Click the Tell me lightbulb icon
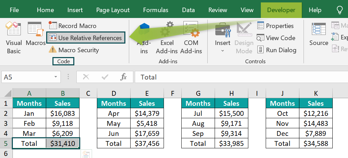Viewport: 348px width, 158px height. click(x=340, y=10)
